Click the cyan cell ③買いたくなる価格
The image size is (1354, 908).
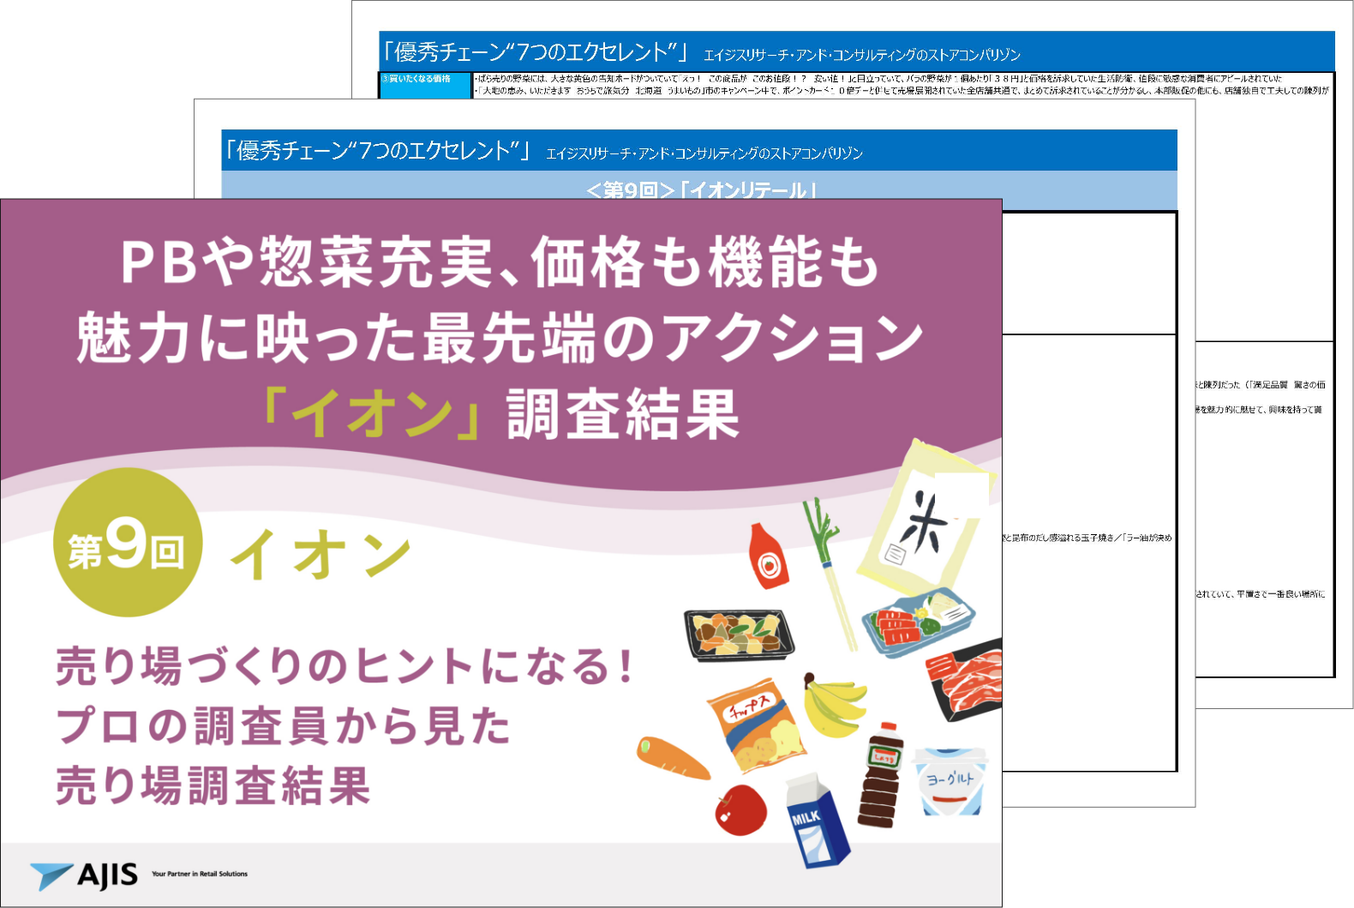click(x=425, y=86)
